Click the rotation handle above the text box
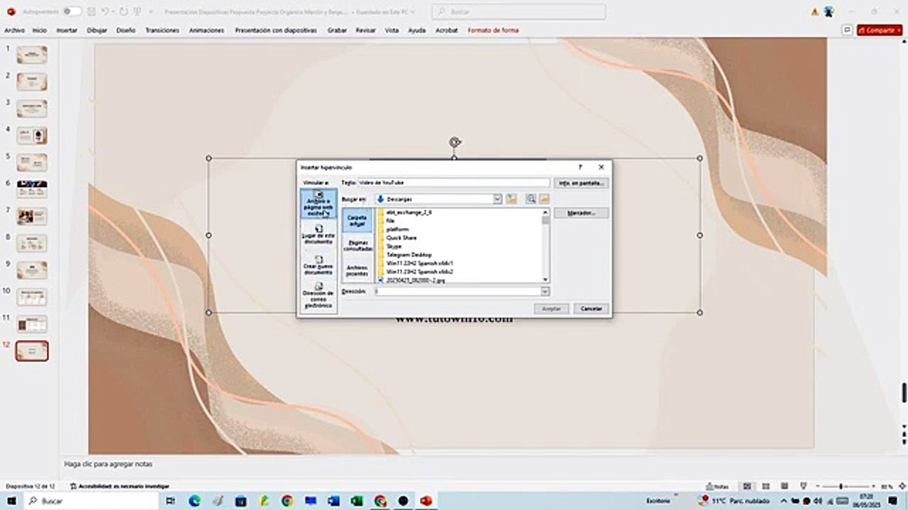Screen dimensions: 908x510 coord(455,142)
